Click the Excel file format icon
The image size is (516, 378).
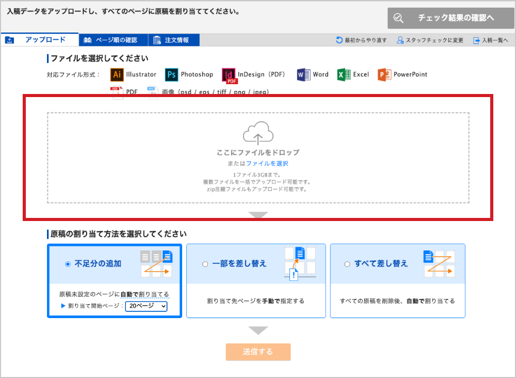(x=344, y=74)
